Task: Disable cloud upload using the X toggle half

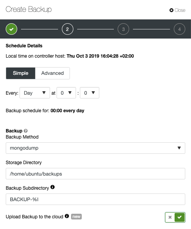Action: [170, 217]
